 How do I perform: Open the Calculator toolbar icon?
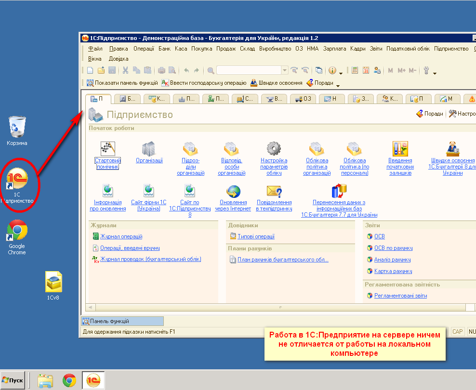[355, 70]
